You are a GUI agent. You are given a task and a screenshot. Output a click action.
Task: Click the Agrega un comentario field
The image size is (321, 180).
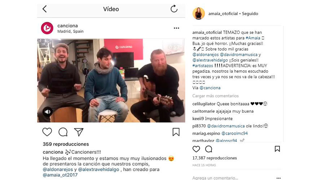coord(215,178)
